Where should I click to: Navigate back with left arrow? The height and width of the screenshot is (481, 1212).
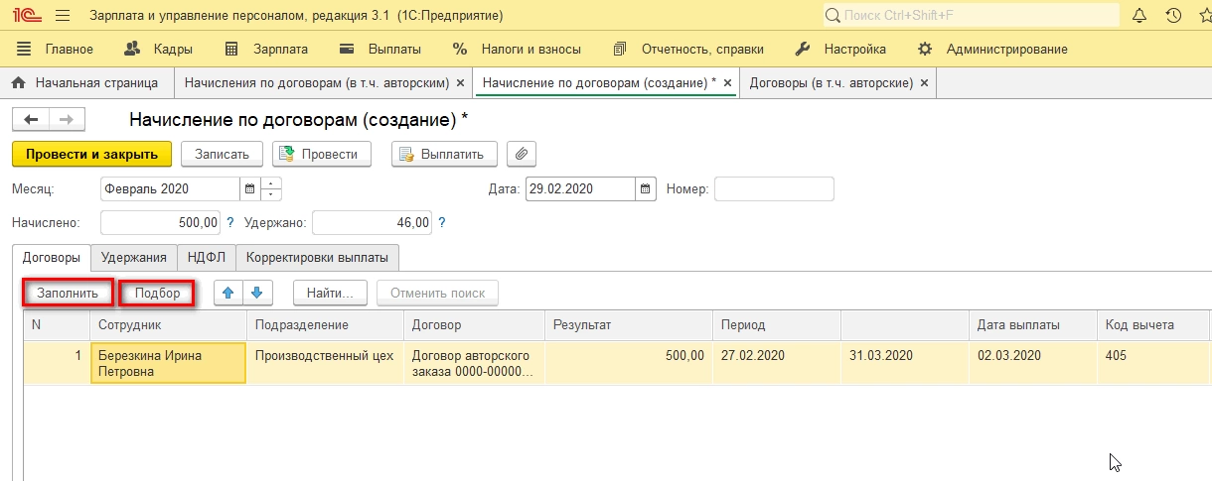31,119
